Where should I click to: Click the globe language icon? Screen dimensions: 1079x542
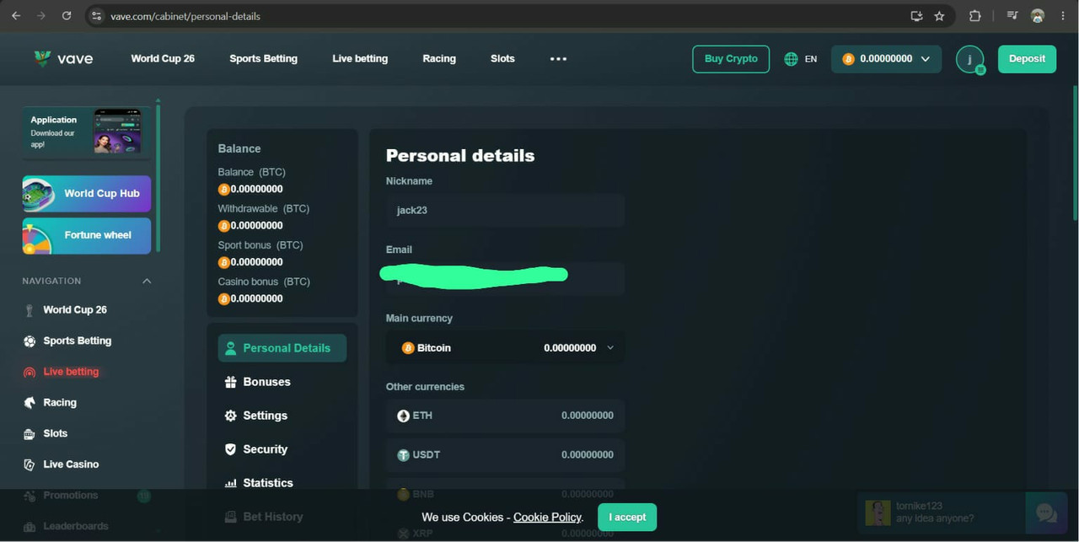tap(791, 59)
